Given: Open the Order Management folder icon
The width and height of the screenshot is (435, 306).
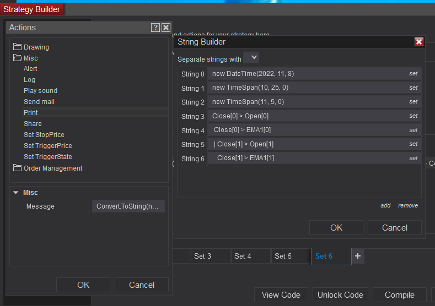Looking at the screenshot, I should [17, 168].
